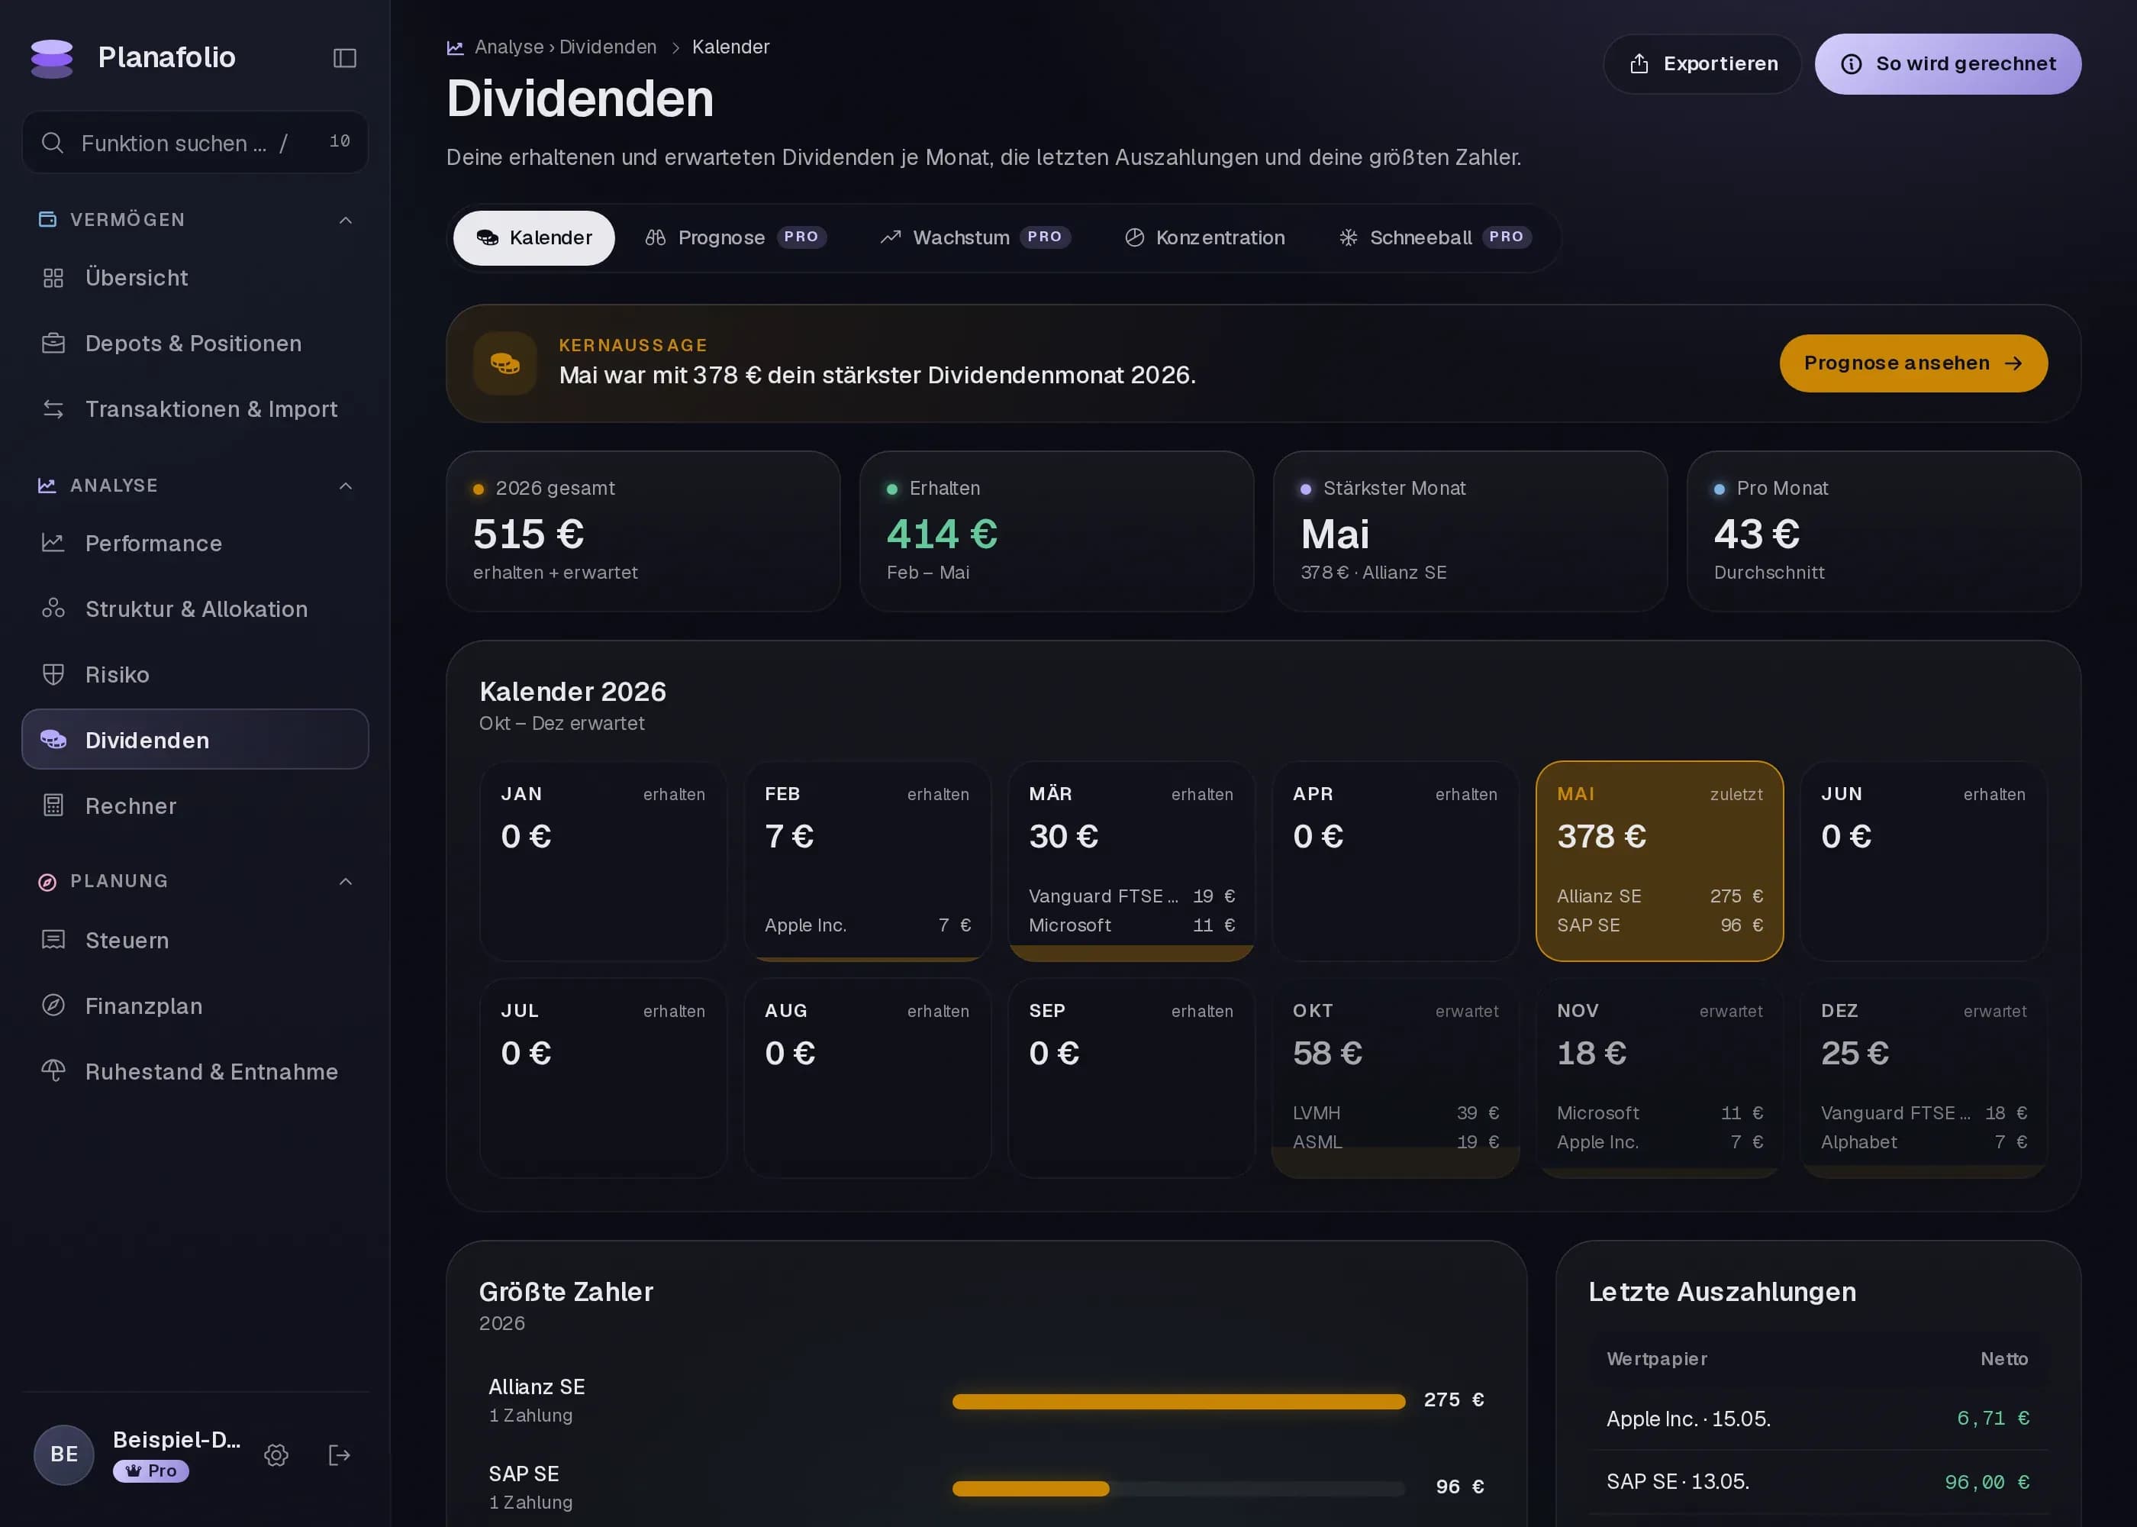Click the BE user avatar
This screenshot has width=2137, height=1527.
point(64,1454)
